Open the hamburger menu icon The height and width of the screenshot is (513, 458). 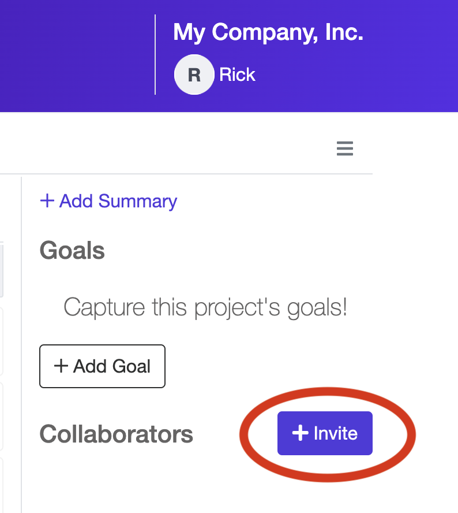pos(344,148)
